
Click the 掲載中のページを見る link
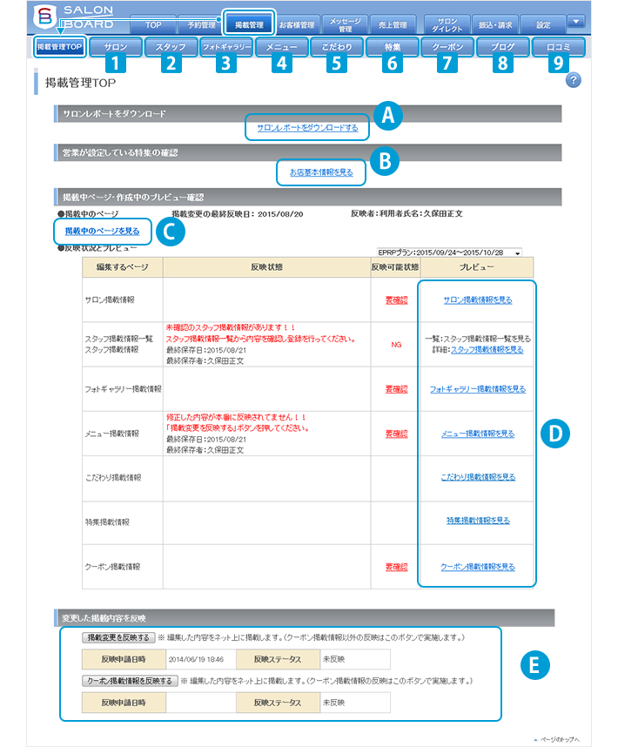102,231
